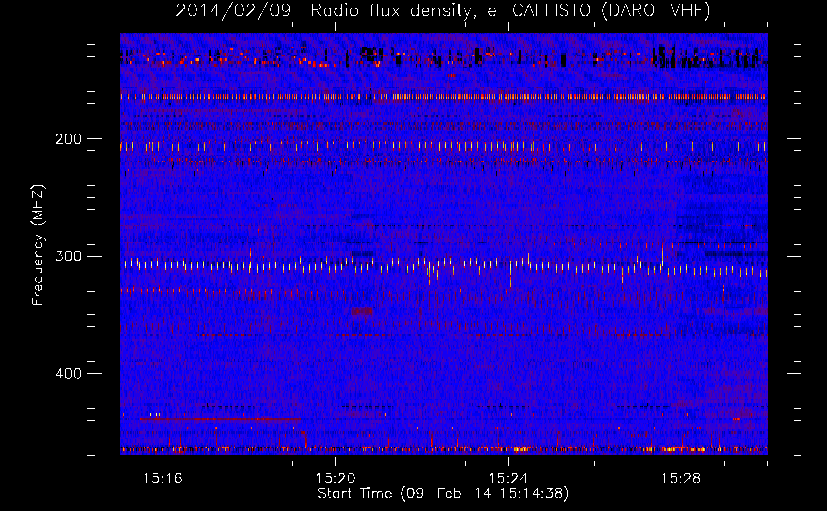Click the Frequency (MHZ) axis label
827x511 pixels.
pos(38,244)
